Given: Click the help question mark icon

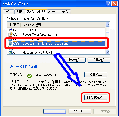Looking at the screenshot, I should coord(109,4).
